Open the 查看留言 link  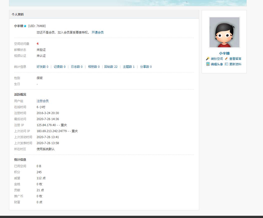click(235, 59)
